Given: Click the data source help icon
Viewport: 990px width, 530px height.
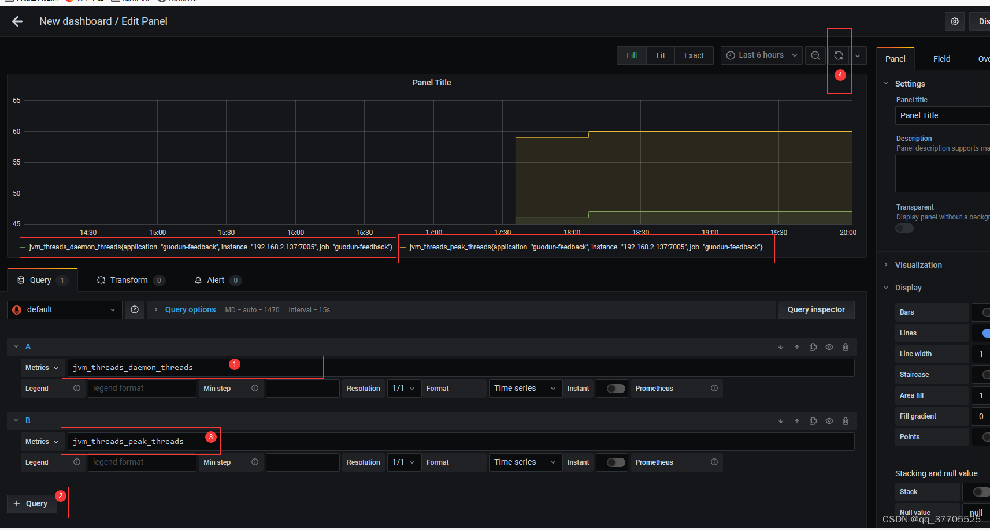Looking at the screenshot, I should (135, 310).
